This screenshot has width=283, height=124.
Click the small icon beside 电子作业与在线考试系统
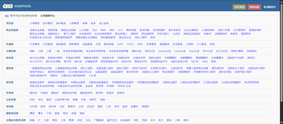pos(7,16)
